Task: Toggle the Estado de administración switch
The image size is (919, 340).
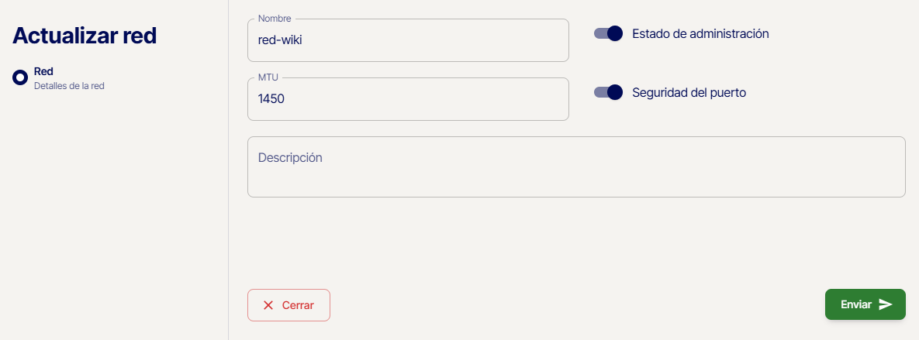Action: pos(609,33)
